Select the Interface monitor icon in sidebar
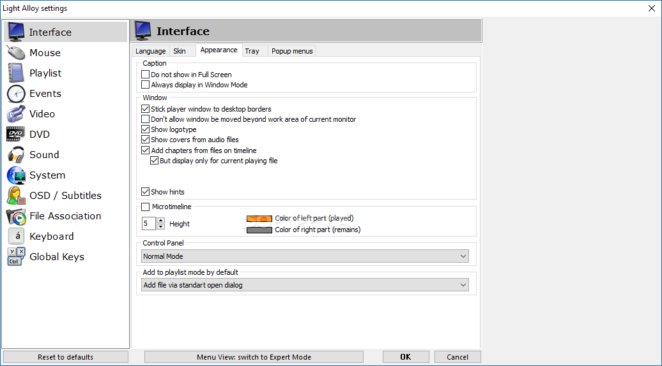The image size is (662, 366). pyautogui.click(x=17, y=32)
